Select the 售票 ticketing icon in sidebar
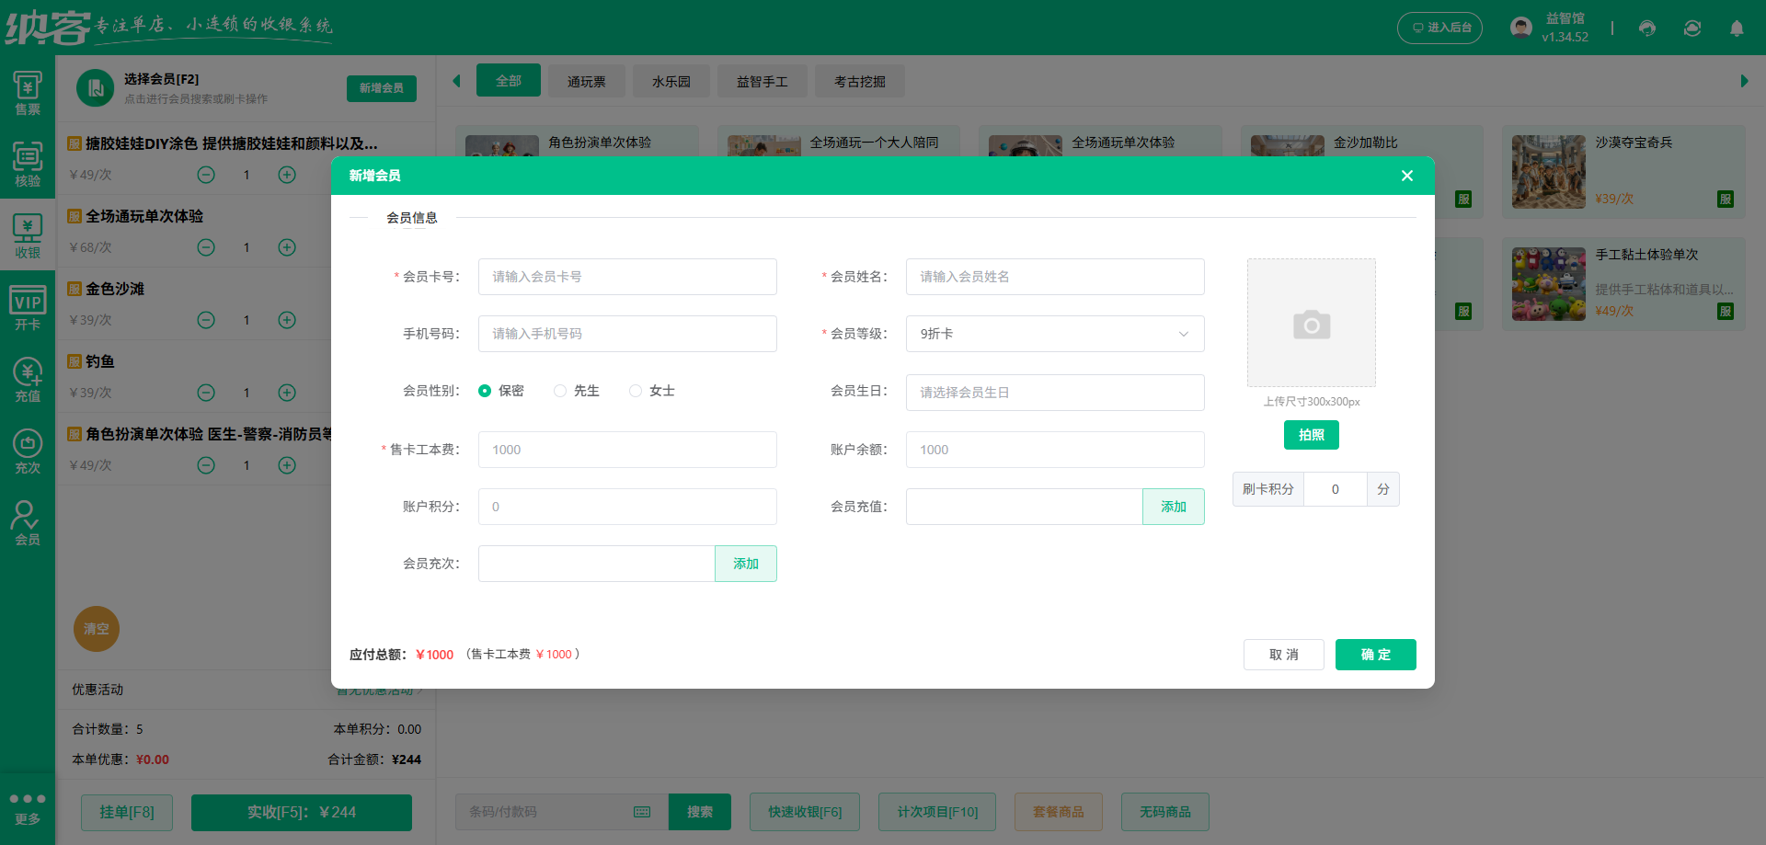This screenshot has width=1766, height=845. pos(27,92)
